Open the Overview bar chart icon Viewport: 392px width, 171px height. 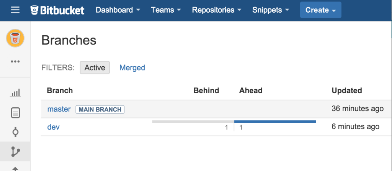pyautogui.click(x=15, y=93)
